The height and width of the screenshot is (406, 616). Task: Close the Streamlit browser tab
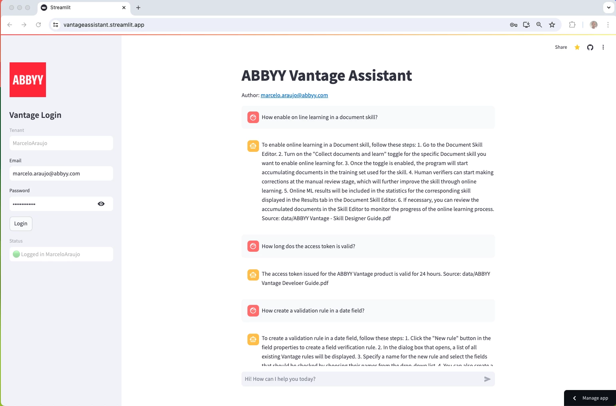[124, 8]
